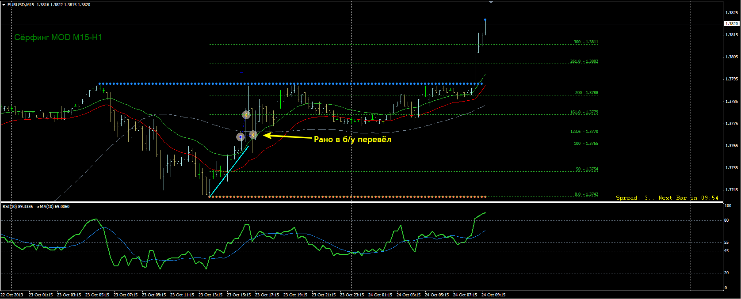This screenshot has height=299, width=741.
Task: Click Fibonacci label 0.0 - 1.3742
Action: 586,194
